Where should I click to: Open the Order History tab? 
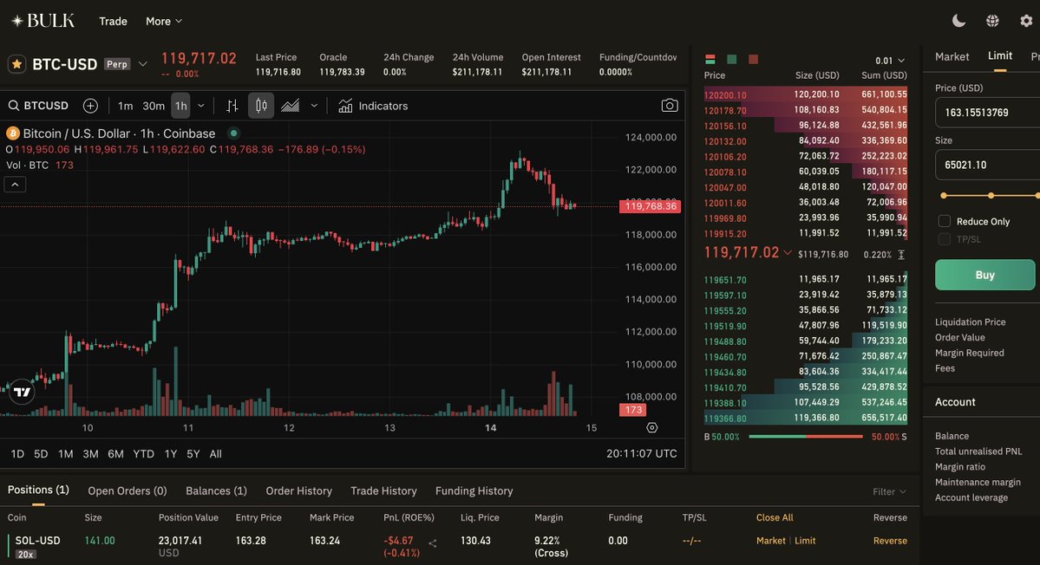pos(298,490)
